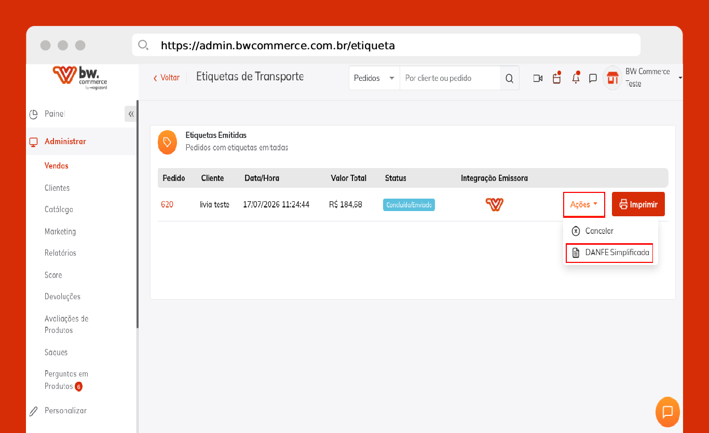Click the Administrar monitor icon
This screenshot has height=433, width=709.
[x=34, y=142]
